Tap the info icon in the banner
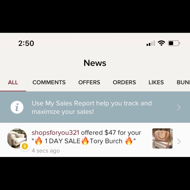This screenshot has height=190, width=190. (17, 107)
